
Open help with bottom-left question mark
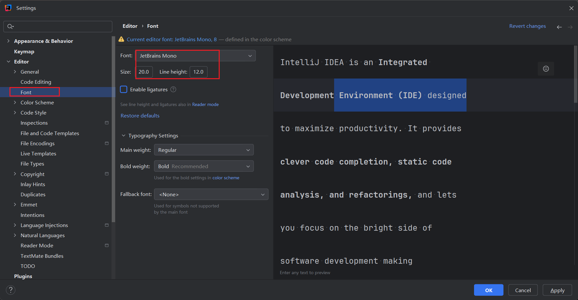(x=10, y=290)
